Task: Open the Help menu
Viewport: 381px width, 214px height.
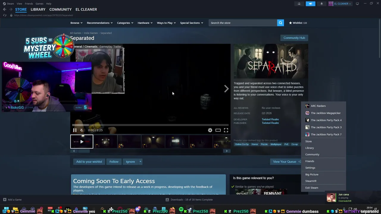Action: coord(49,4)
